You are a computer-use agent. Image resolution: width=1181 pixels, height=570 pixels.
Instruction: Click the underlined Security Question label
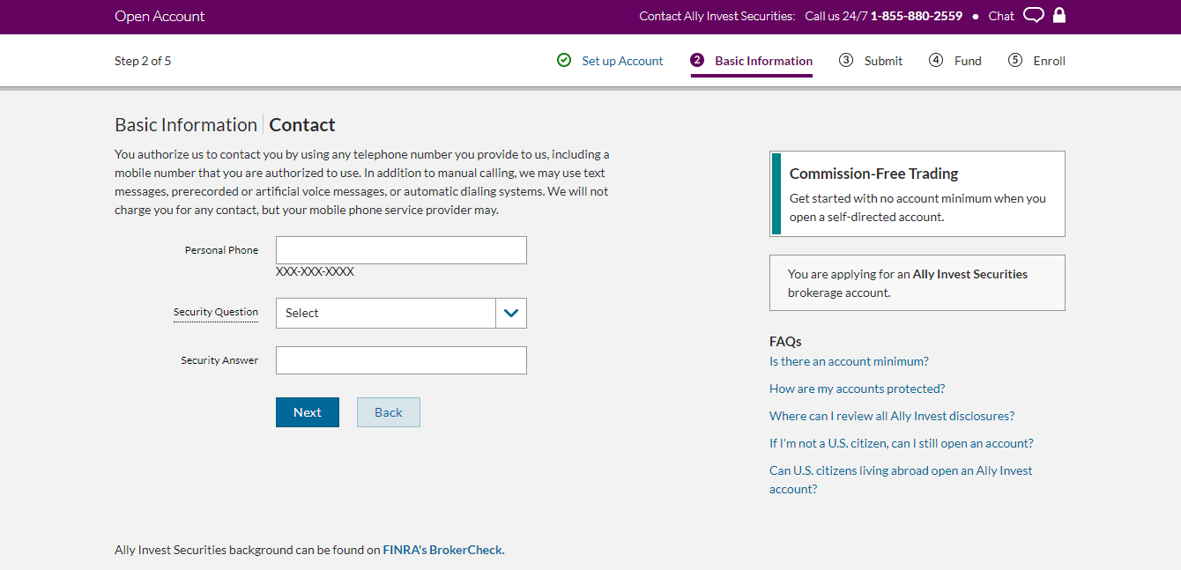coord(216,312)
